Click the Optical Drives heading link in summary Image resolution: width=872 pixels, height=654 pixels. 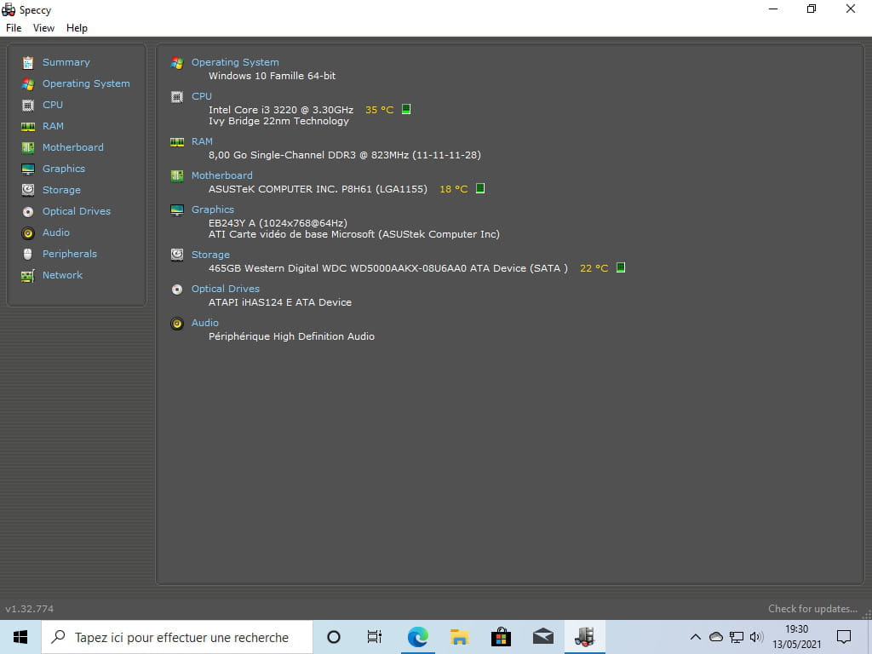(x=225, y=289)
